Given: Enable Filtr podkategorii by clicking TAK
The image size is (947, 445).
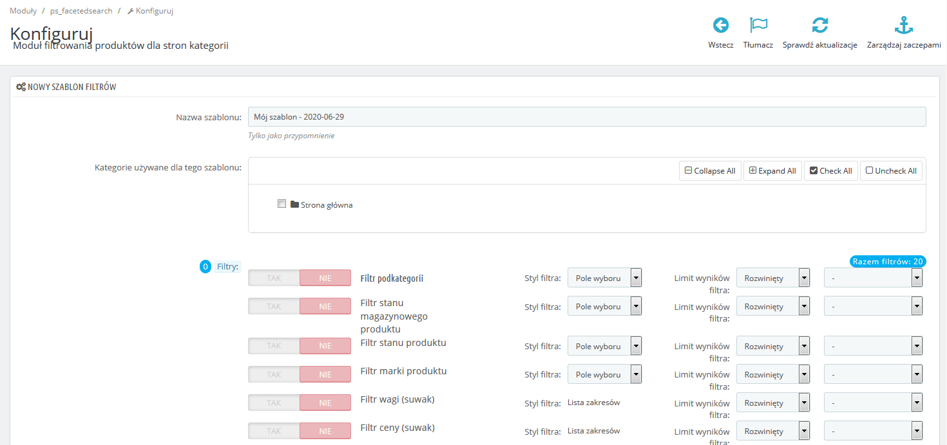Looking at the screenshot, I should tap(274, 278).
